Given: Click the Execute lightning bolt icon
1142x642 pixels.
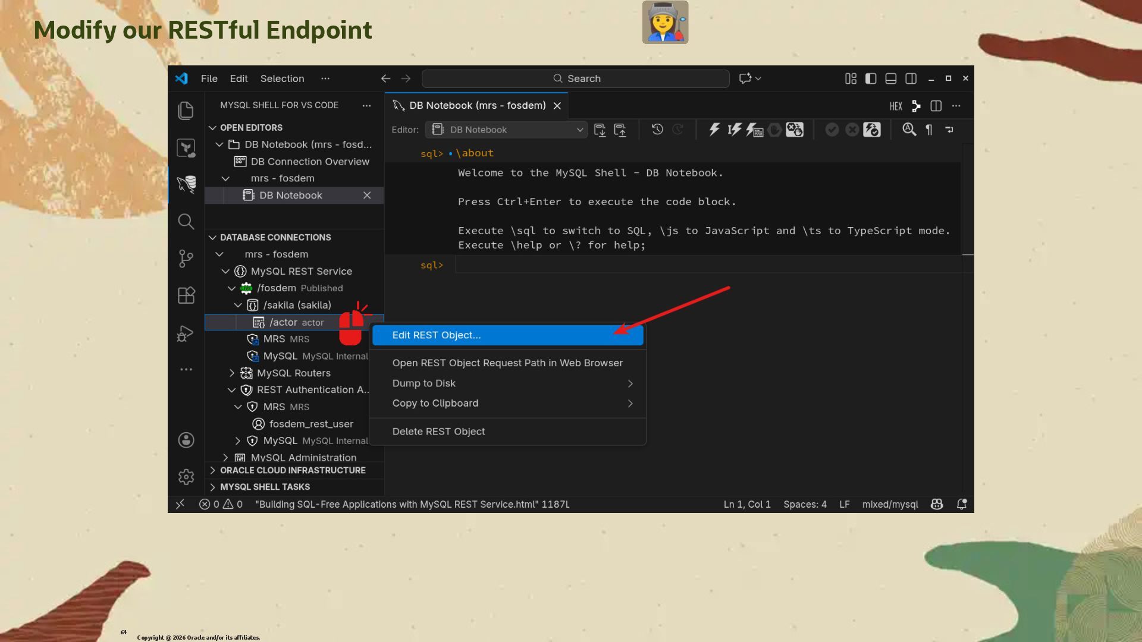Looking at the screenshot, I should point(714,130).
